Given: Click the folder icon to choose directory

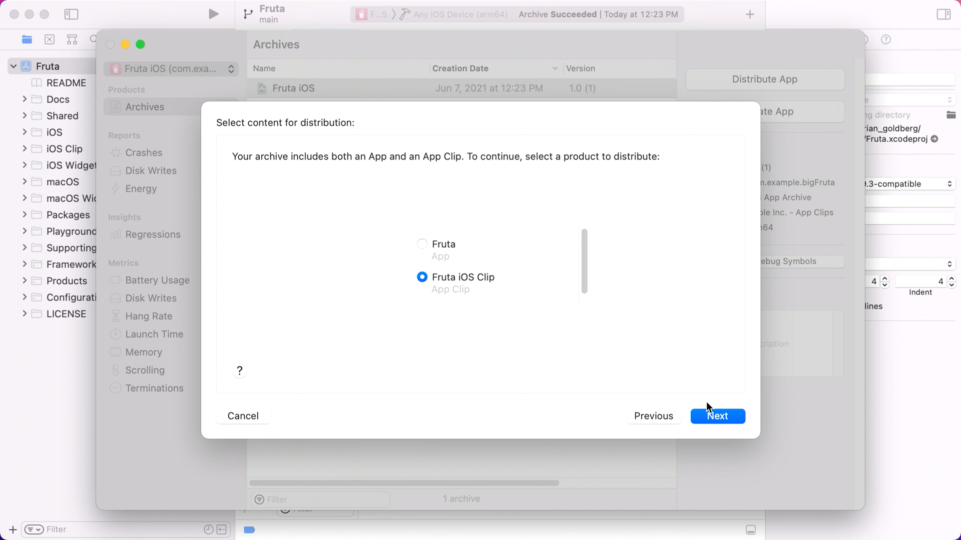Looking at the screenshot, I should click(951, 115).
